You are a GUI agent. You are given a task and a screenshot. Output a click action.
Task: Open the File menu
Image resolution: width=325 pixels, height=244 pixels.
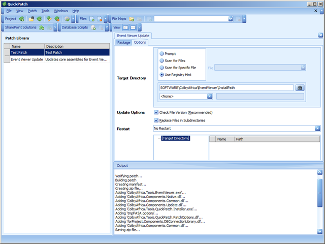[9, 11]
